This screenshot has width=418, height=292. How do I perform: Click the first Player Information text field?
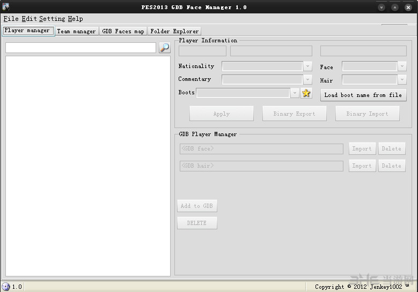coord(202,51)
